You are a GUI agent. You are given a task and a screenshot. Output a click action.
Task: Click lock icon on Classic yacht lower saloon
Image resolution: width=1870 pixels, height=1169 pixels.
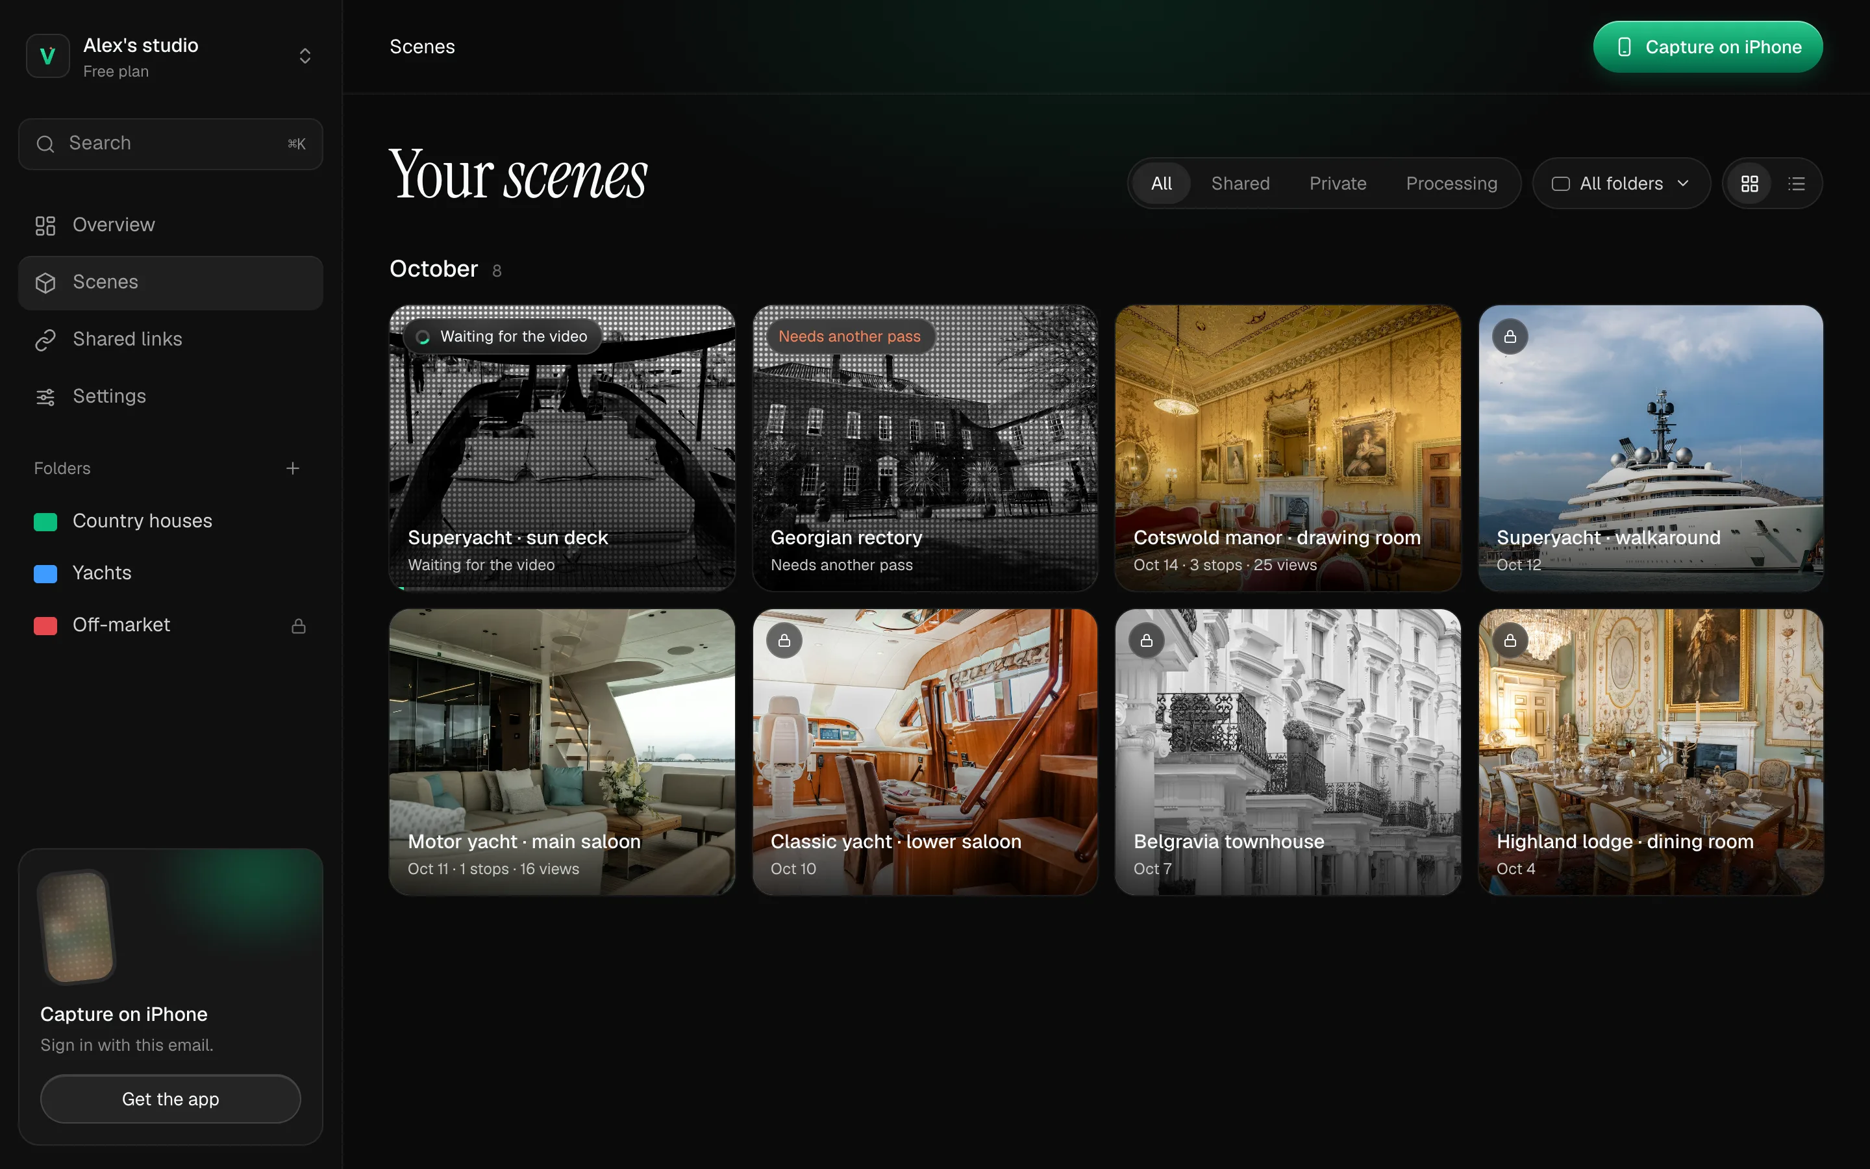784,641
